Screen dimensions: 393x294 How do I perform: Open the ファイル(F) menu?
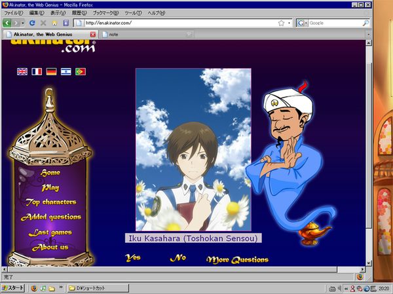tap(13, 13)
